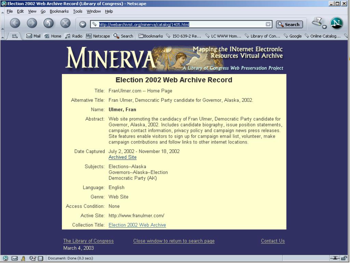The height and width of the screenshot is (263, 350).
Task: Click the name Ulmer, Fran
Action: (122, 110)
